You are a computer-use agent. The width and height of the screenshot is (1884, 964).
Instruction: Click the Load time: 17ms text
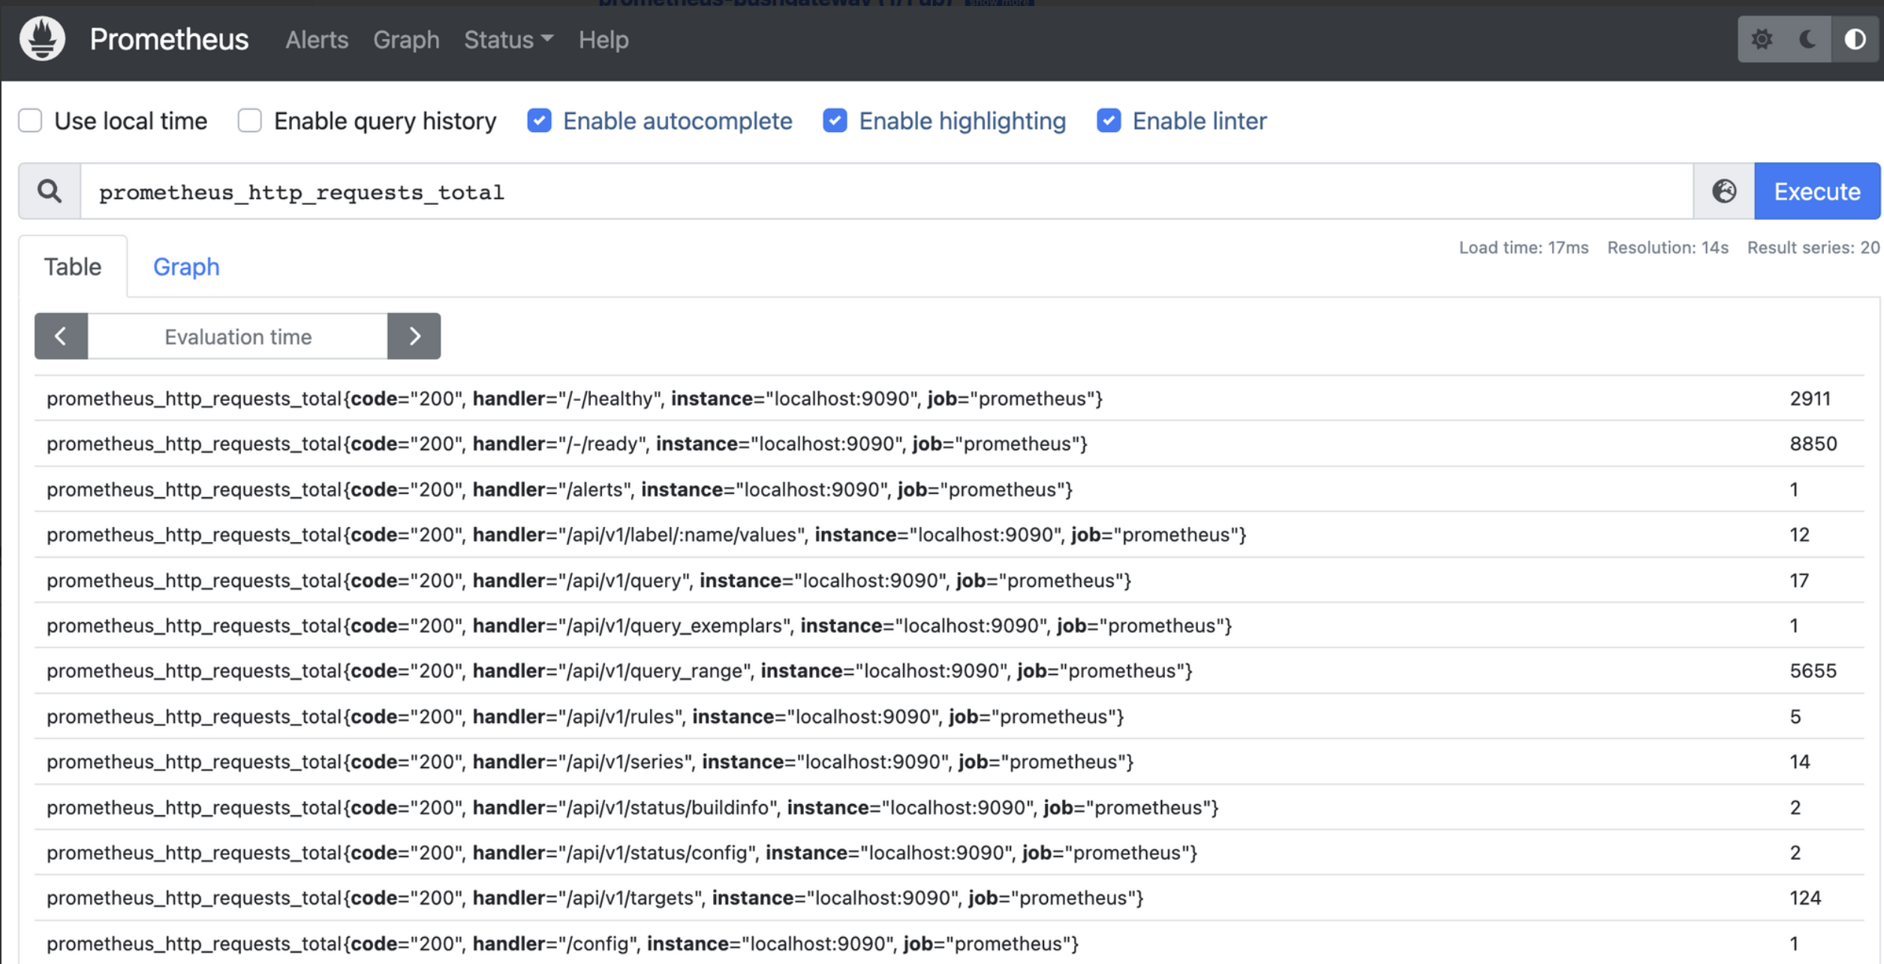click(1524, 248)
